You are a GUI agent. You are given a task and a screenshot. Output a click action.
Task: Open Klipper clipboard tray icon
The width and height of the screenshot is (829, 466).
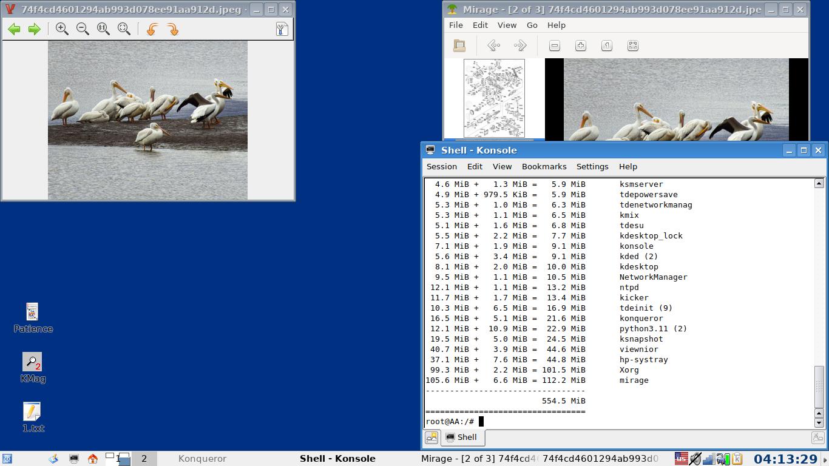point(737,458)
